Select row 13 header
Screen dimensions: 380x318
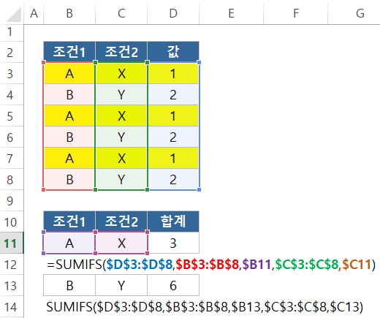(x=12, y=285)
